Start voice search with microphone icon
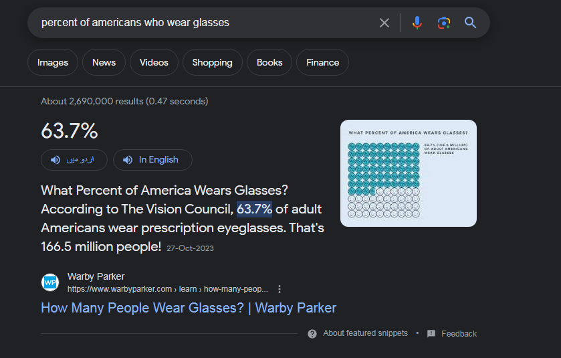 point(417,23)
